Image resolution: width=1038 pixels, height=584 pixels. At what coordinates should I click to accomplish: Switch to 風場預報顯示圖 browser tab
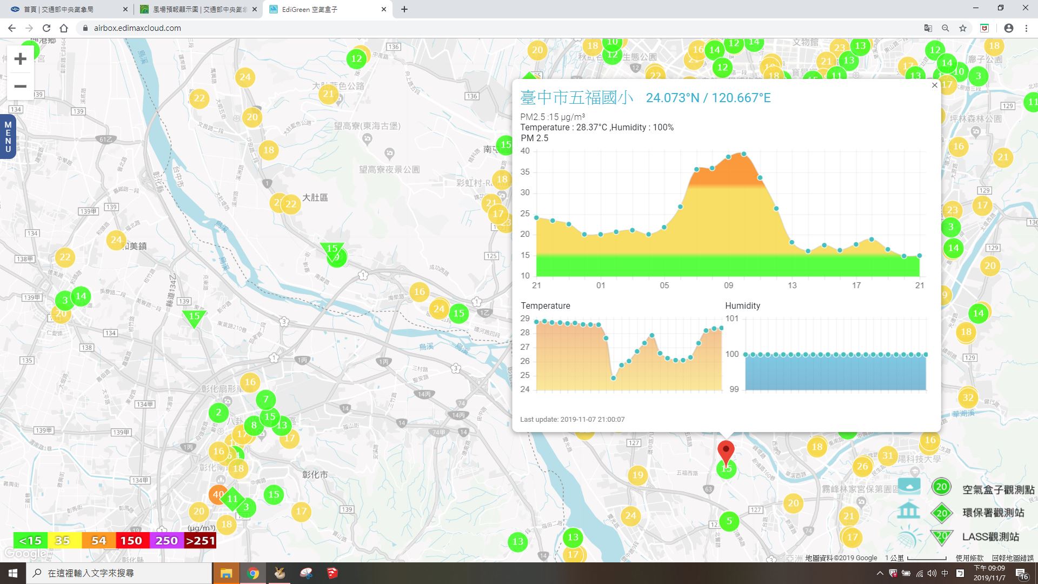tap(198, 9)
